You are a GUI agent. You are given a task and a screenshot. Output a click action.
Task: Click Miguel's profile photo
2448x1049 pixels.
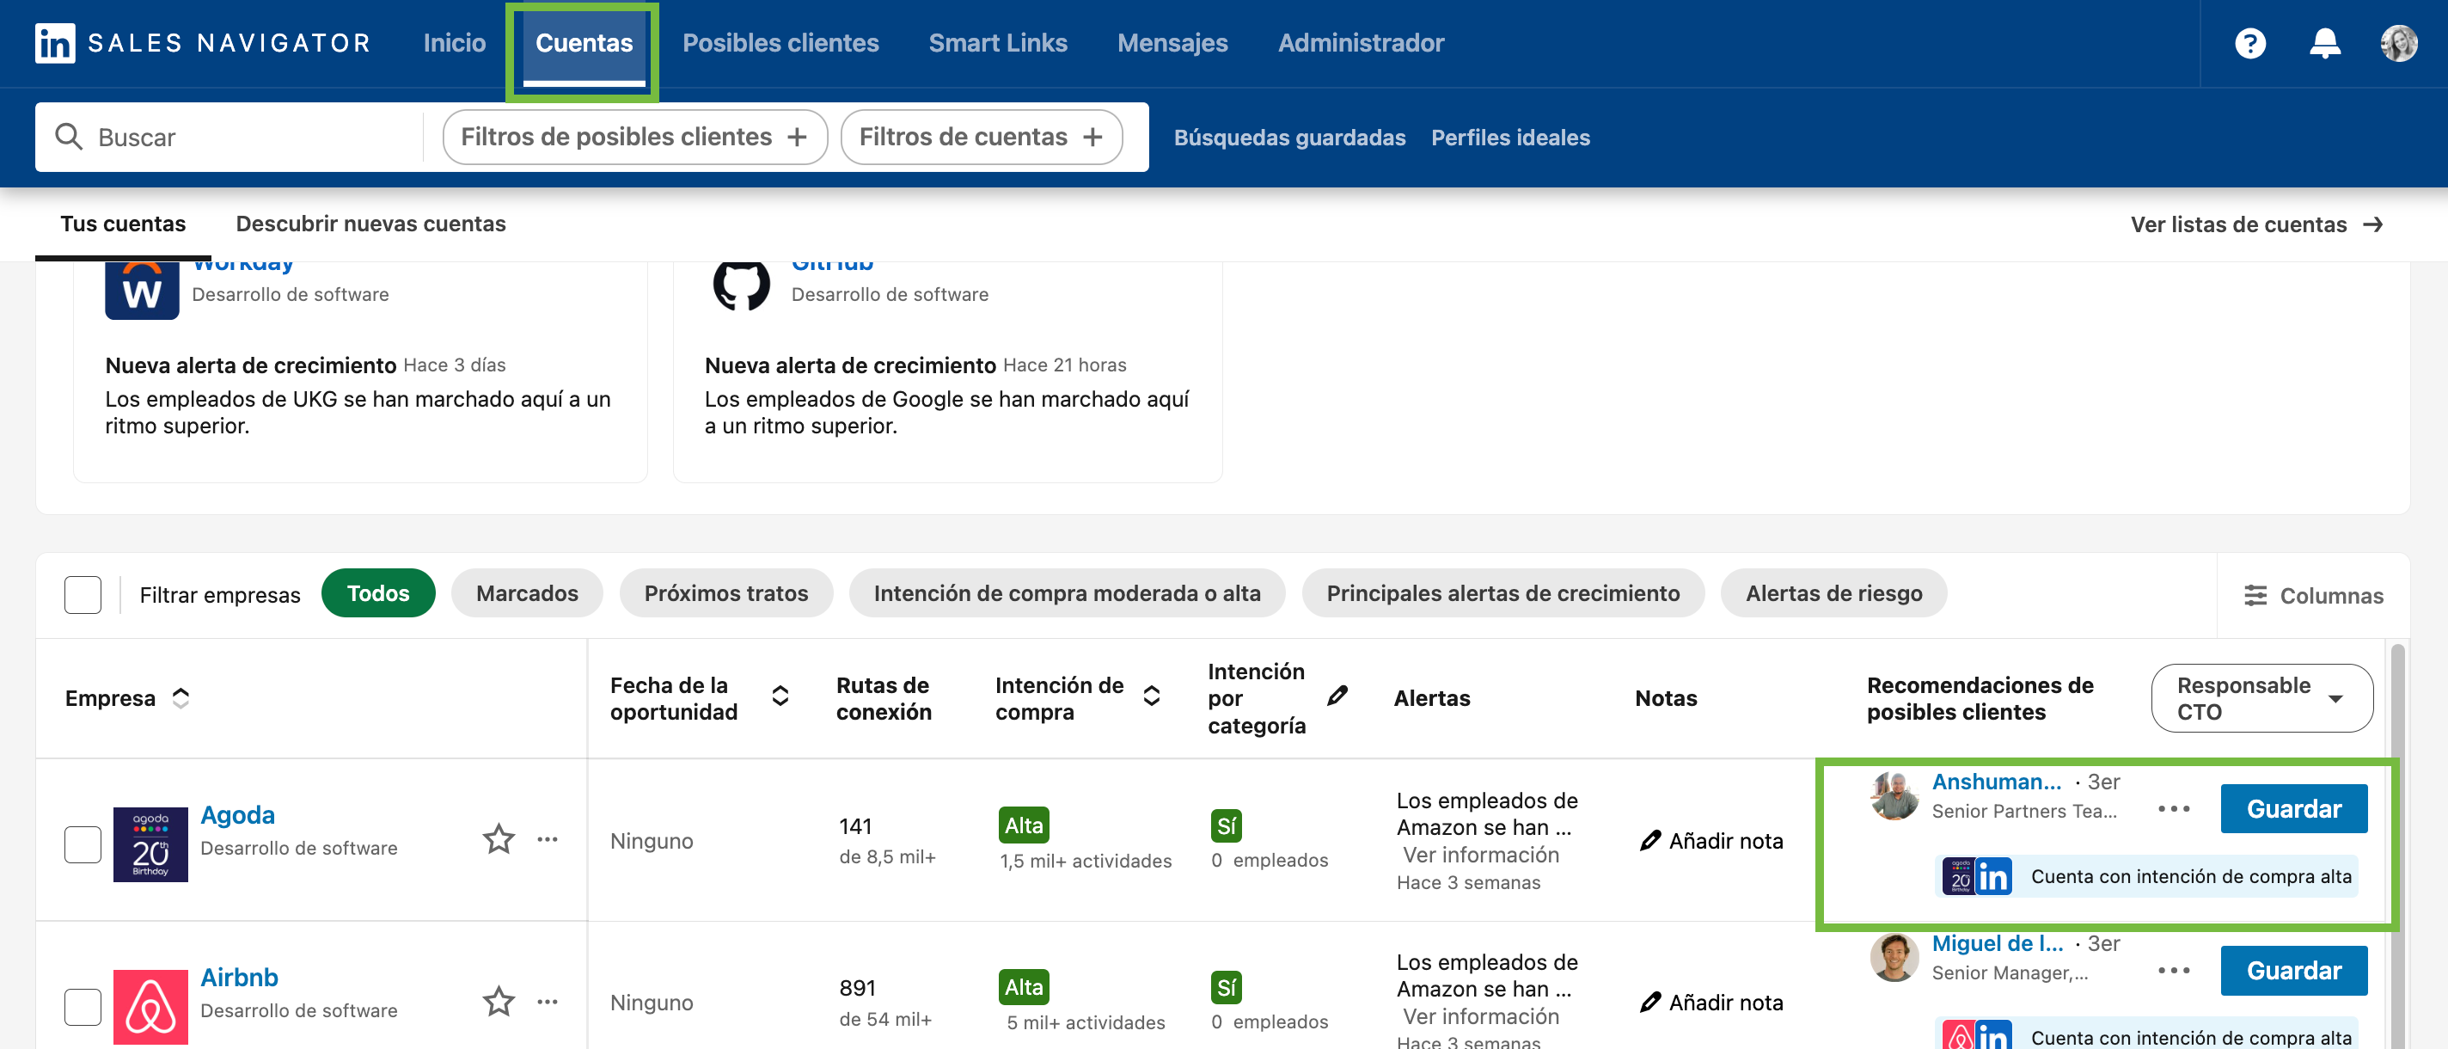(1894, 957)
